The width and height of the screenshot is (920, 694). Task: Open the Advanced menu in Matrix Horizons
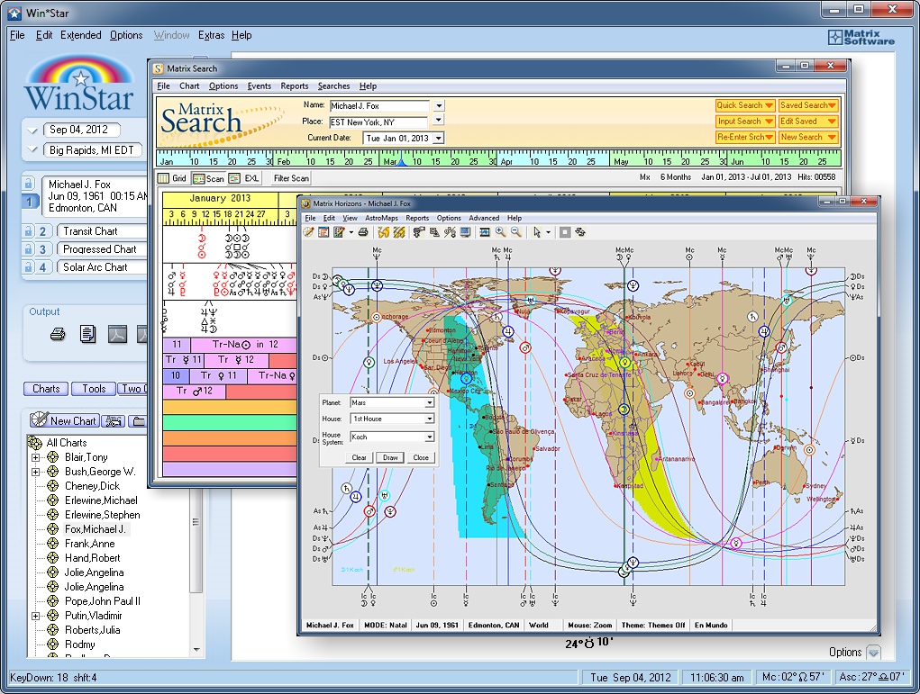pos(484,218)
